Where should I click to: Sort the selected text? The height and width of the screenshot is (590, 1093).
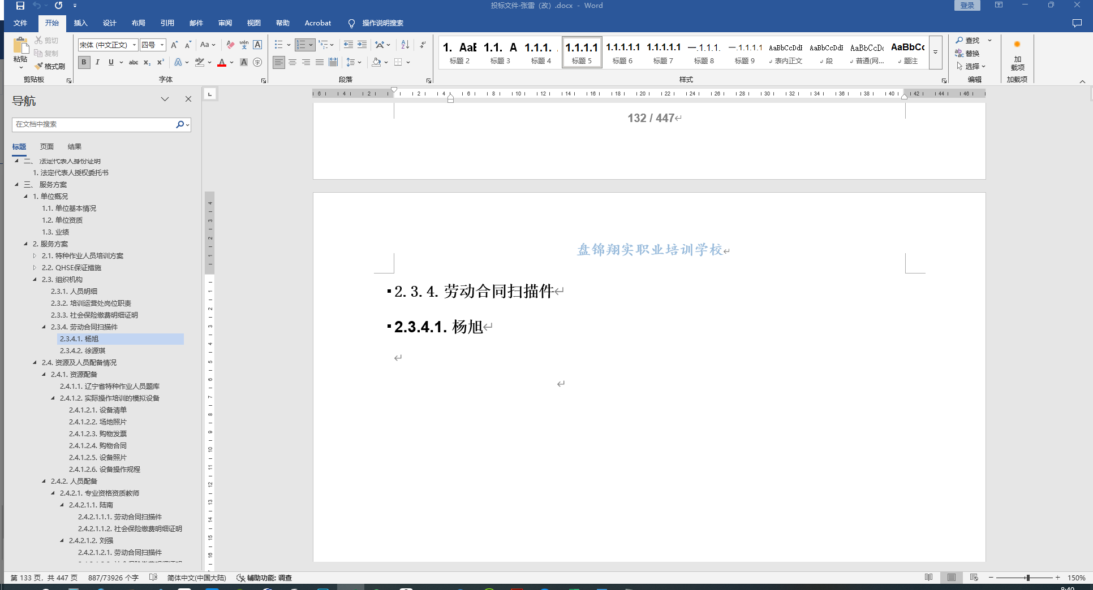click(405, 45)
